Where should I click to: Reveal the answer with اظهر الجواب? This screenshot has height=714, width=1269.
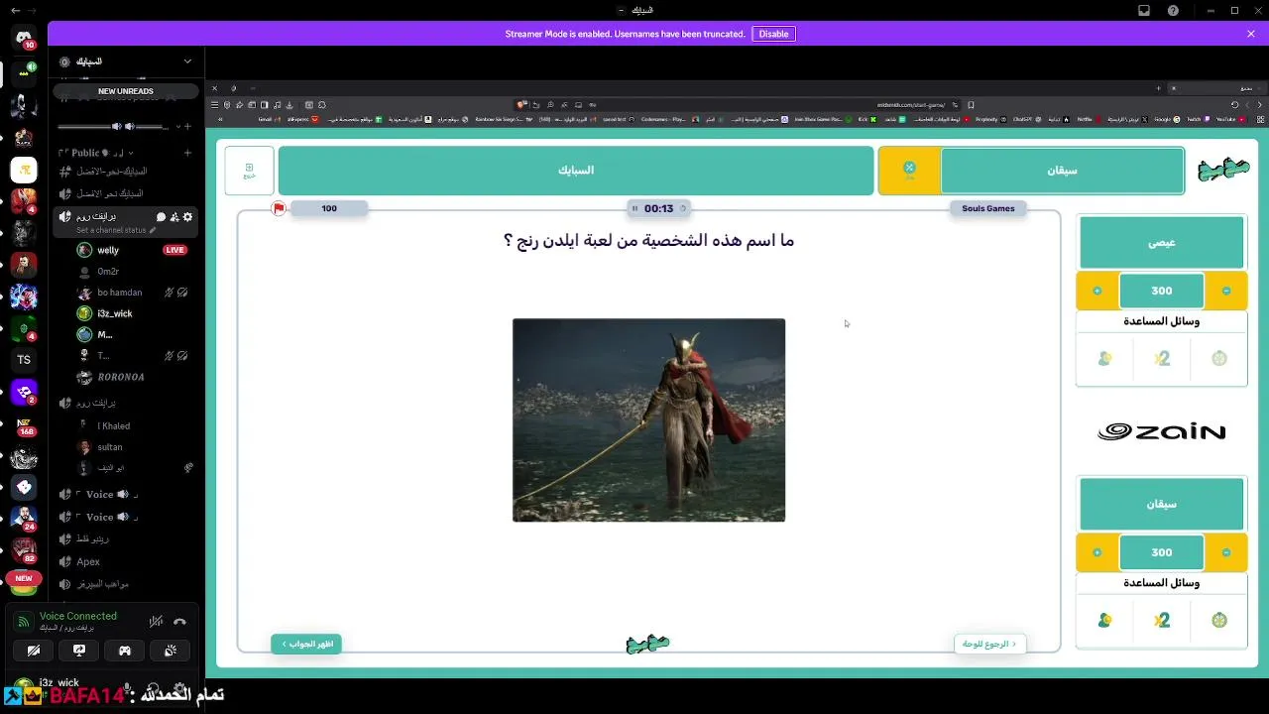coord(306,644)
